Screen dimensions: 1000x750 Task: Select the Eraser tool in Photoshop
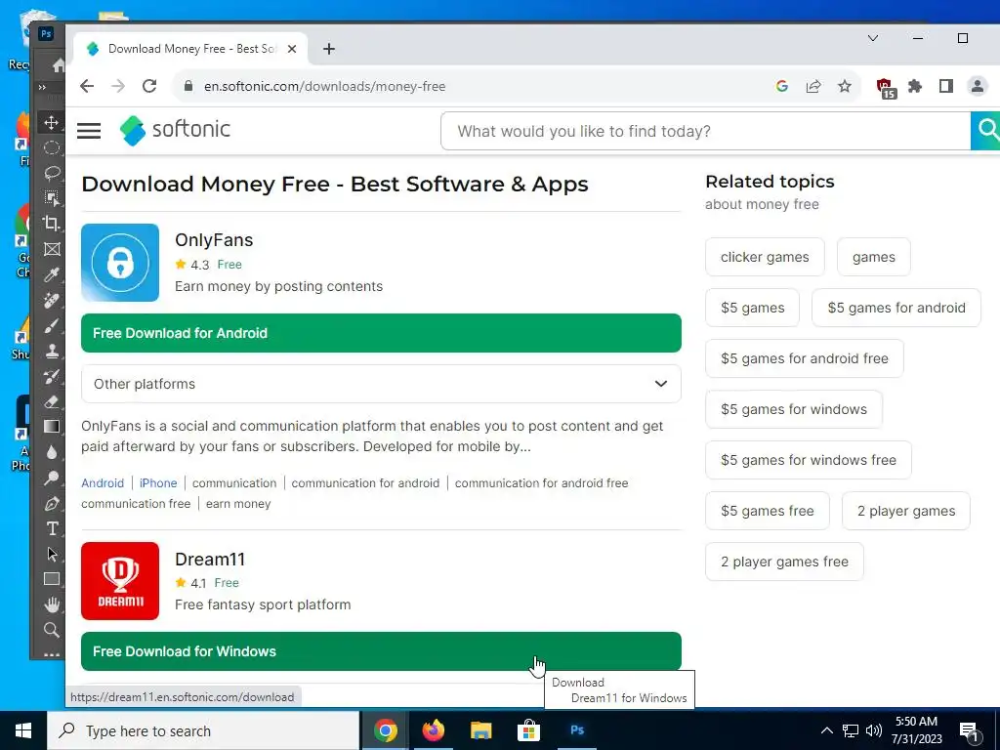(52, 401)
